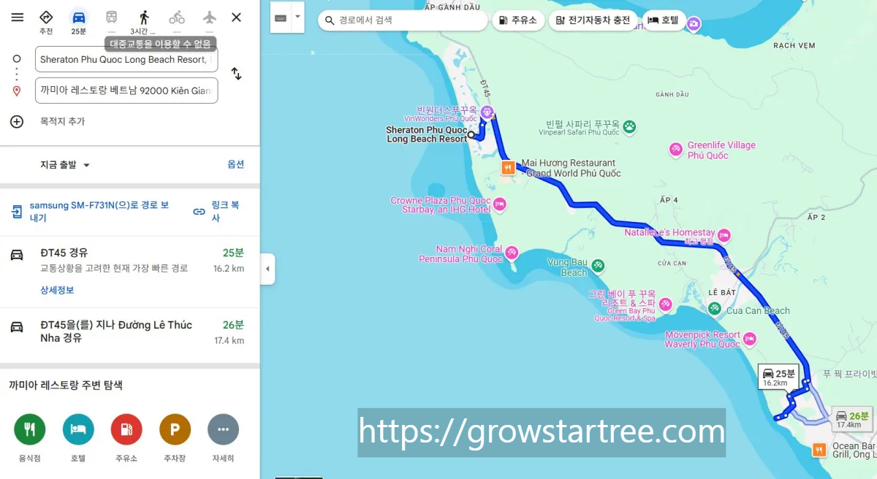Open the hamburger main menu
This screenshot has width=877, height=479.
tap(17, 18)
